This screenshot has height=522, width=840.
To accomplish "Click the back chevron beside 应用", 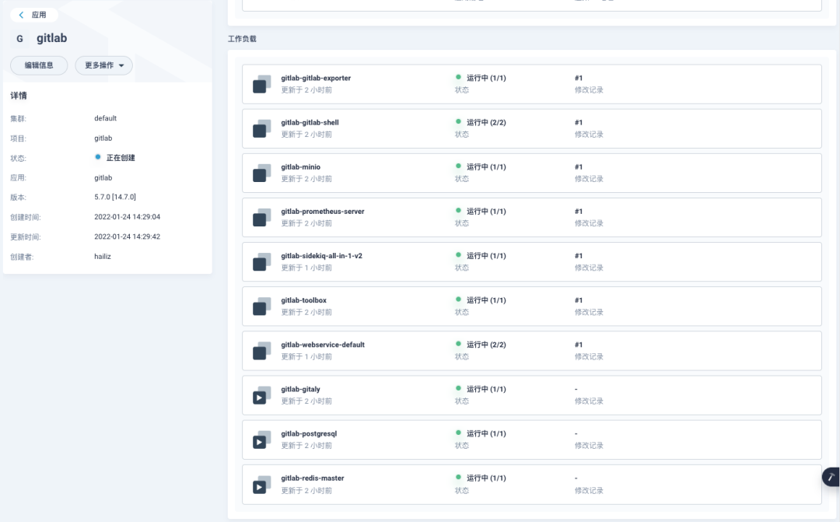I will pos(21,15).
